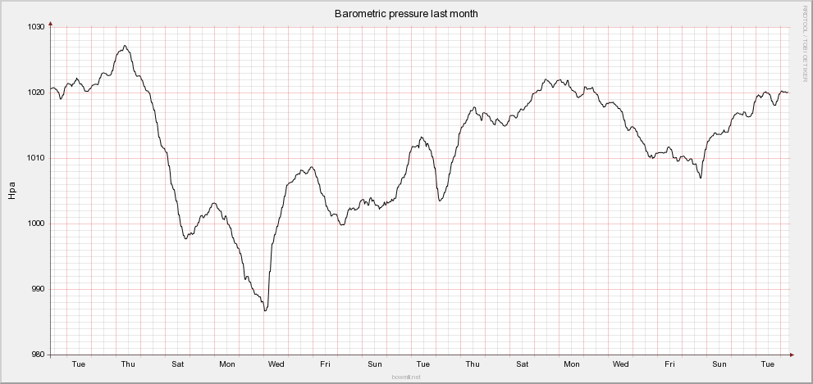This screenshot has height=384, width=813.
Task: Click the 980 Y-axis label
Action: point(38,355)
